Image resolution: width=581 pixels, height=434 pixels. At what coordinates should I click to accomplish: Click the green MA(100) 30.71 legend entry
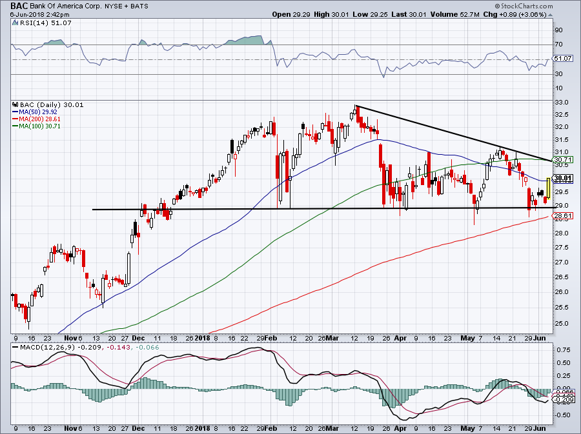(36, 126)
